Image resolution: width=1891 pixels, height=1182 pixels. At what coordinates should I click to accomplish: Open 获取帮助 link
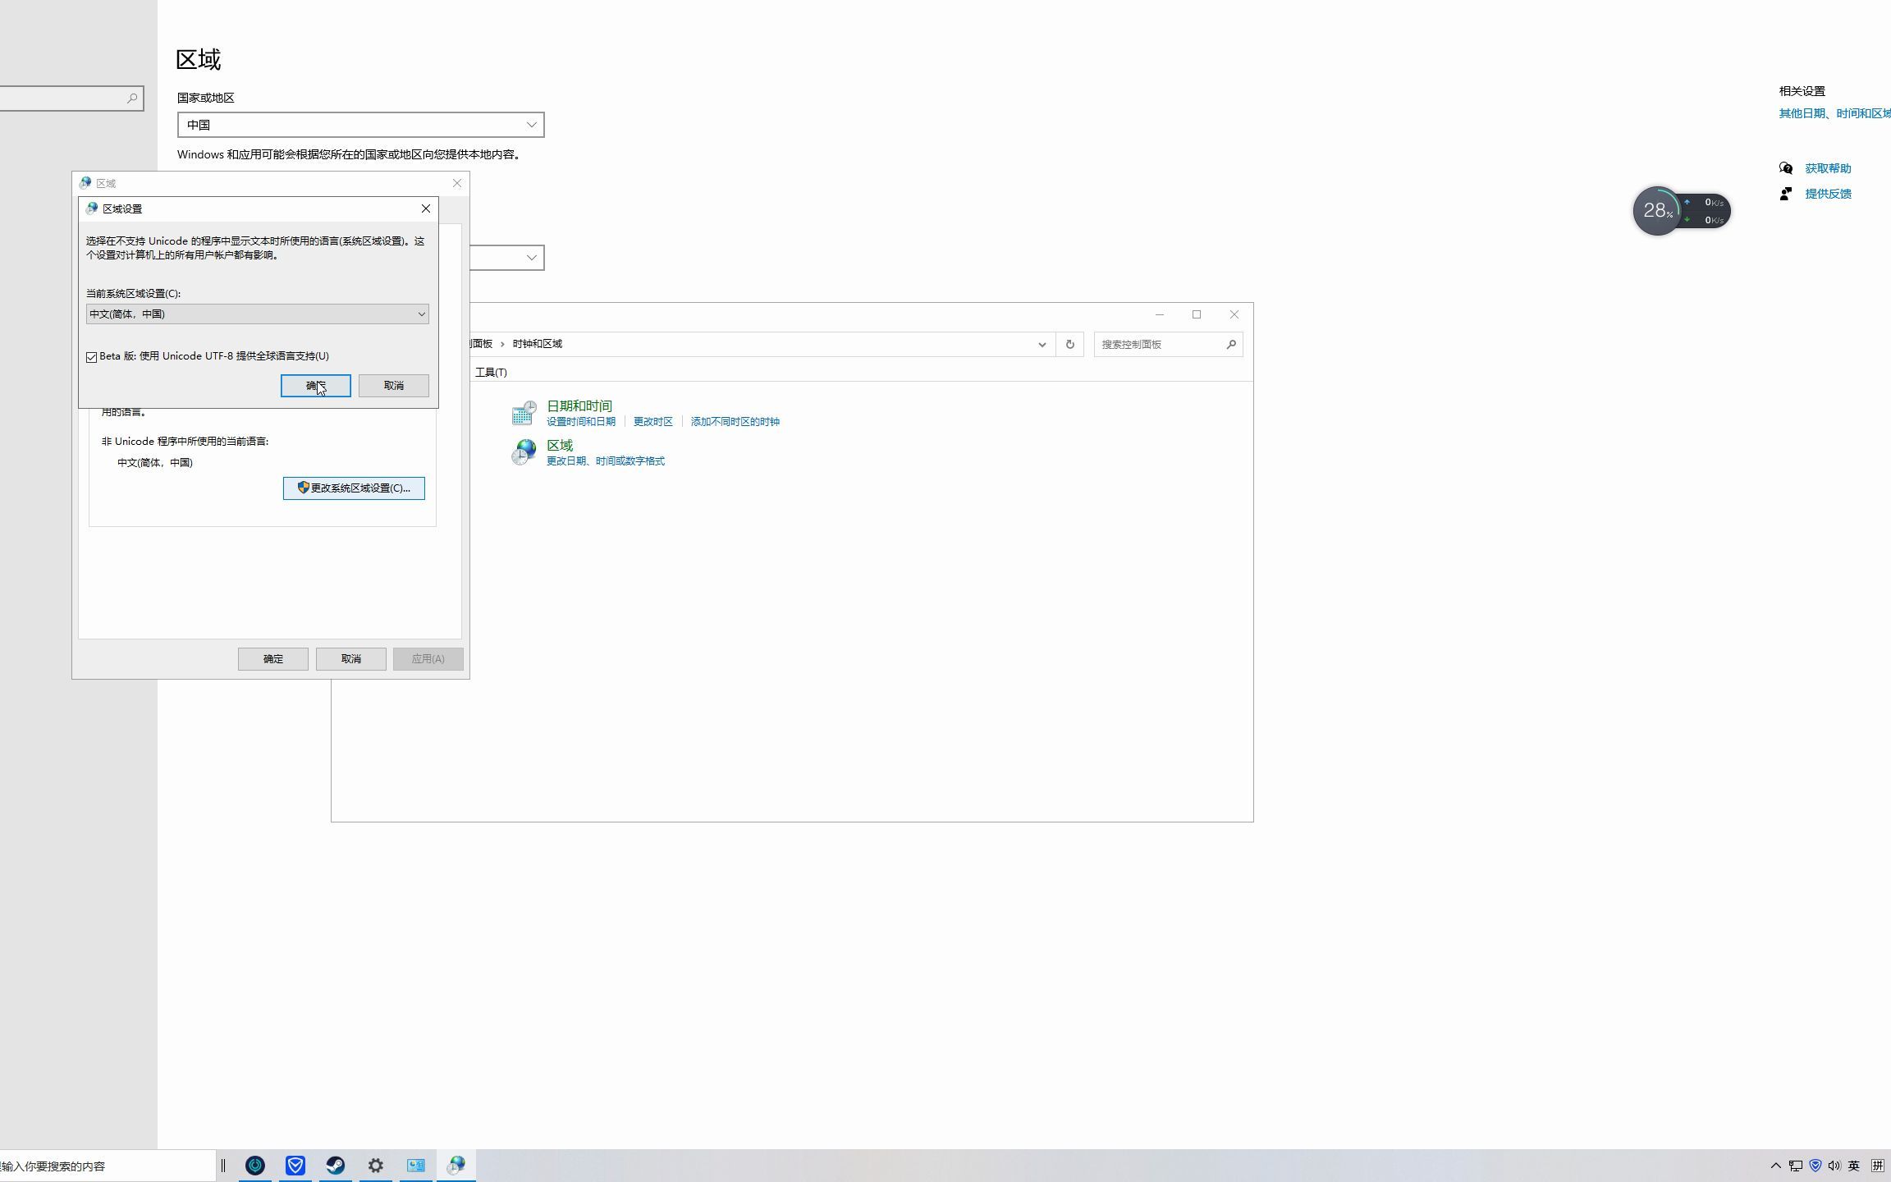coord(1828,168)
